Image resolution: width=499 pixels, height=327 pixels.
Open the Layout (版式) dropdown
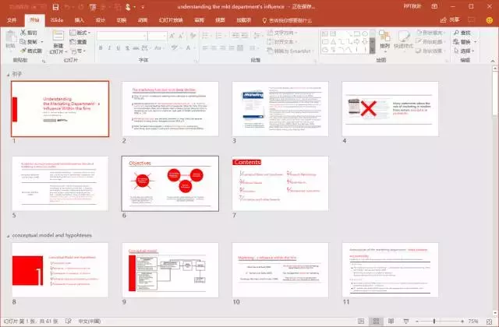tap(80, 33)
